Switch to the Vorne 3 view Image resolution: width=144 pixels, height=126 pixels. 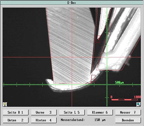[44, 112]
